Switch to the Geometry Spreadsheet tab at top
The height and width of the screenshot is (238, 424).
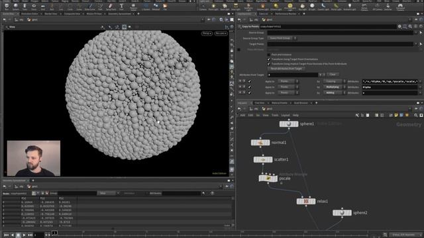click(119, 14)
